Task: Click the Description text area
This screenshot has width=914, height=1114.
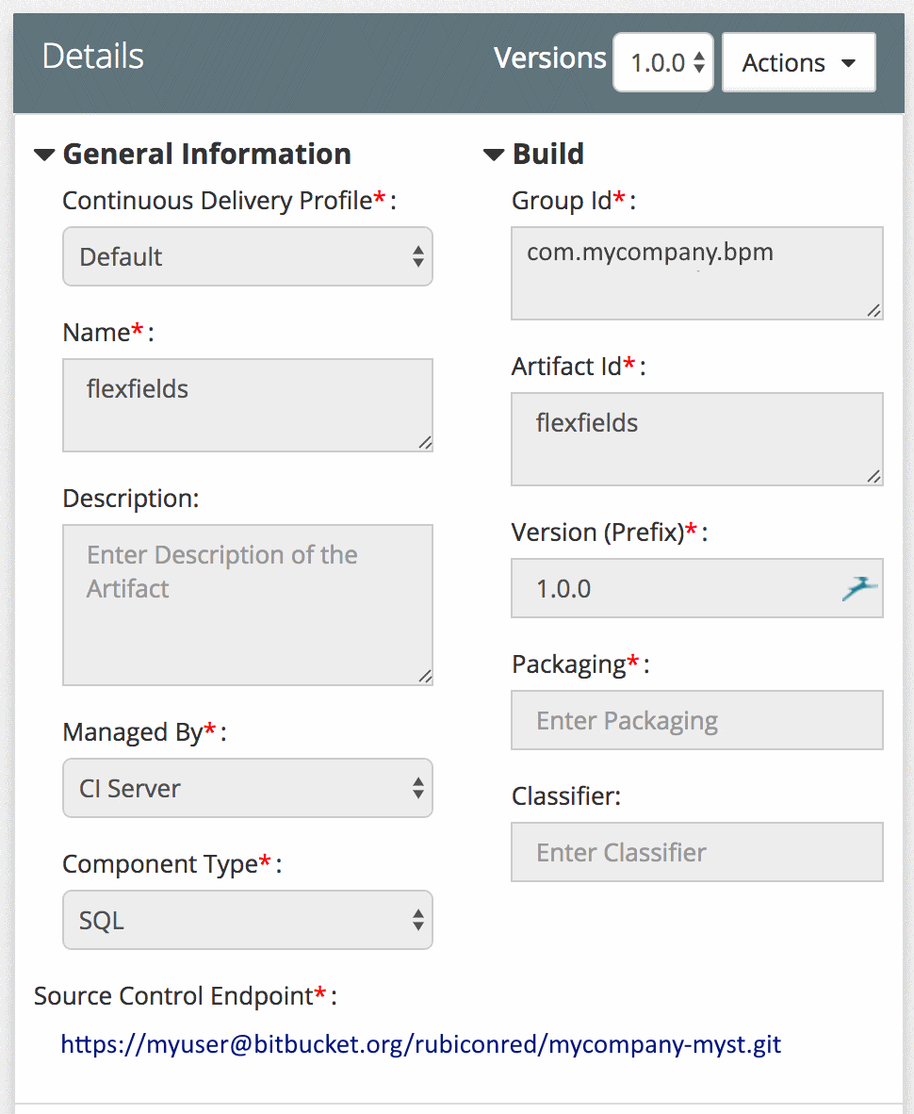Action: click(248, 605)
